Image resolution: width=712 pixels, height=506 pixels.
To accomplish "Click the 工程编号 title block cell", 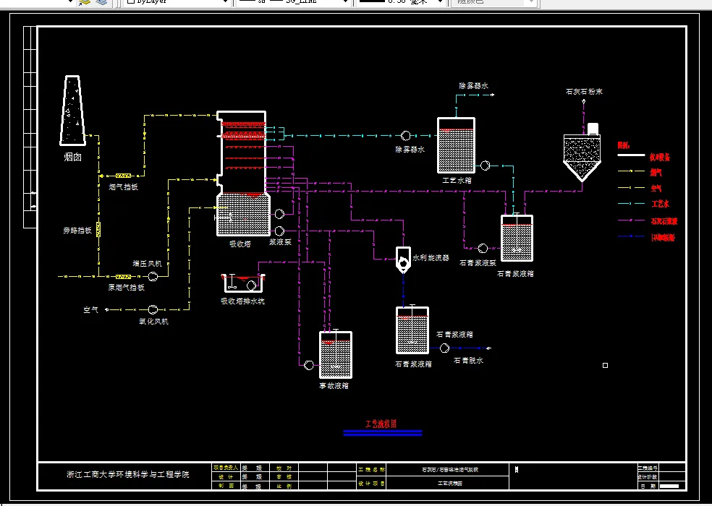I will tap(648, 468).
